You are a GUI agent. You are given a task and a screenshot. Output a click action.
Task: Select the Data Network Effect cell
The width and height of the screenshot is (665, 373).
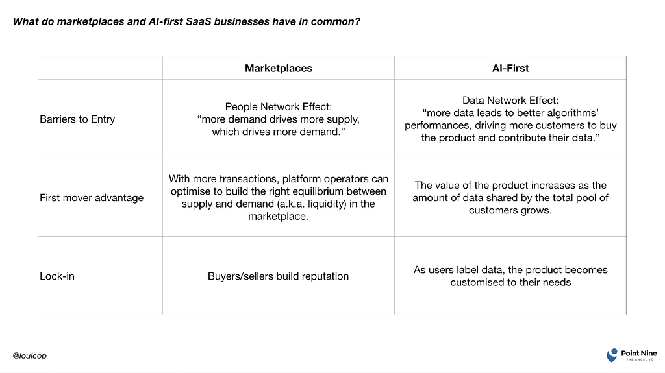(510, 119)
